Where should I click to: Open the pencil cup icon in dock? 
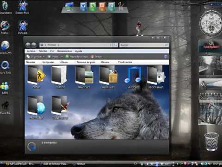(121, 7)
